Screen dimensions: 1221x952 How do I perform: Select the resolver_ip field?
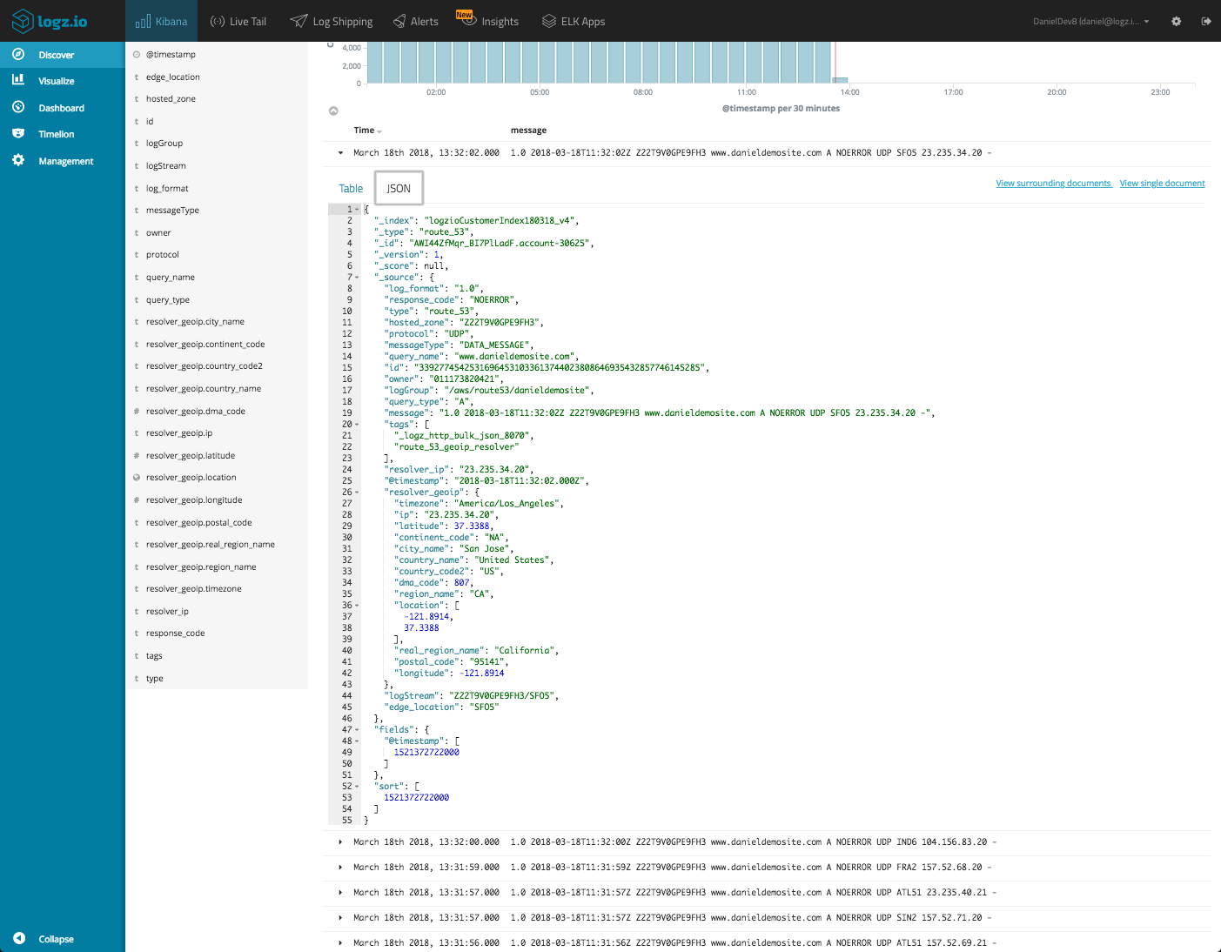(x=167, y=612)
